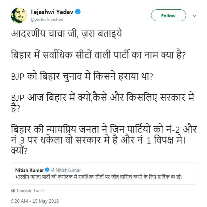The image size is (207, 207).
Task: Click the Translate Tweet link
Action: click(30, 191)
